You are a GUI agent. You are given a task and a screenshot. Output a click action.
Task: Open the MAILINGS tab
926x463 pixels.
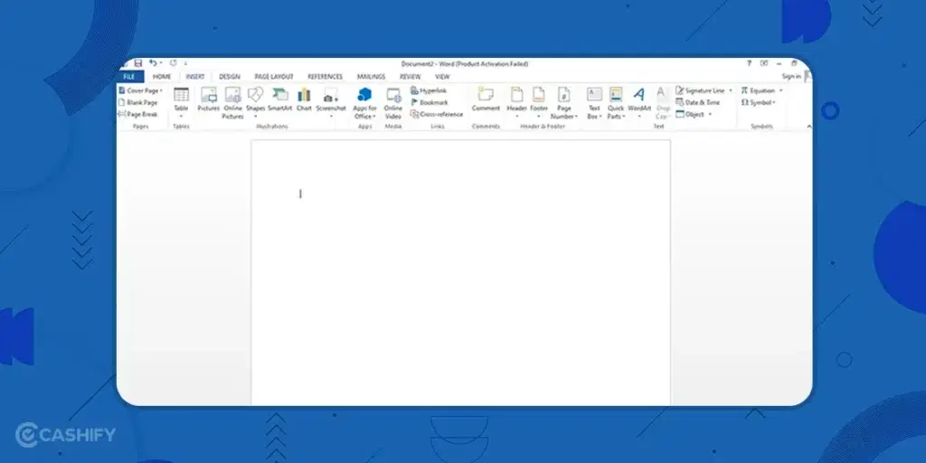click(x=371, y=77)
